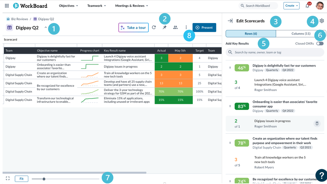
Task: Refresh the scorecard
Action: click(x=154, y=27)
